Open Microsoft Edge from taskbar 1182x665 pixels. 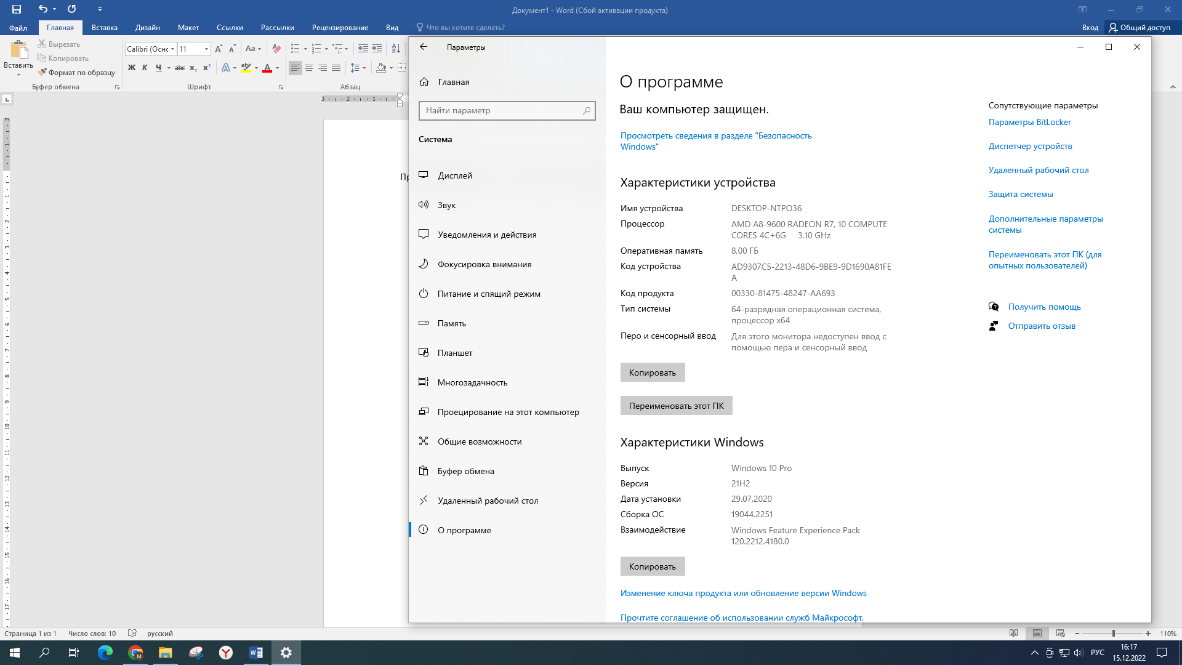tap(105, 653)
